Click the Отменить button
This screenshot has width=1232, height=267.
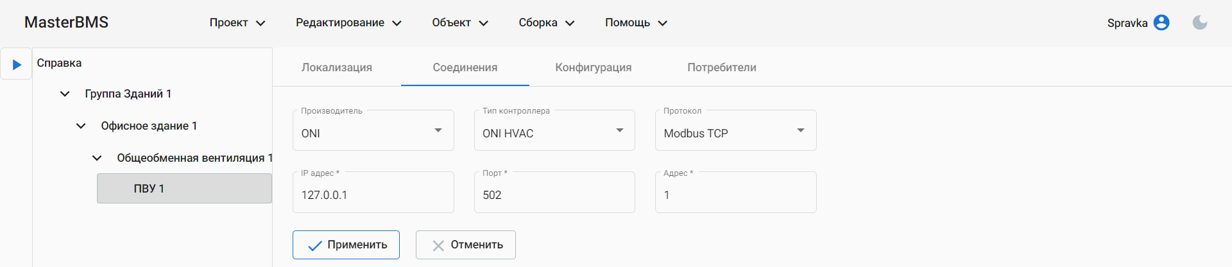(x=465, y=245)
